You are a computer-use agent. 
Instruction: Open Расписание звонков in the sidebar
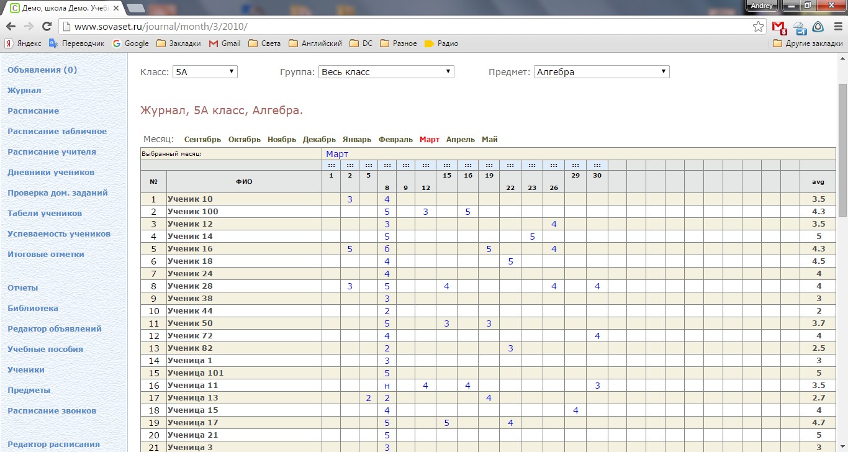52,411
